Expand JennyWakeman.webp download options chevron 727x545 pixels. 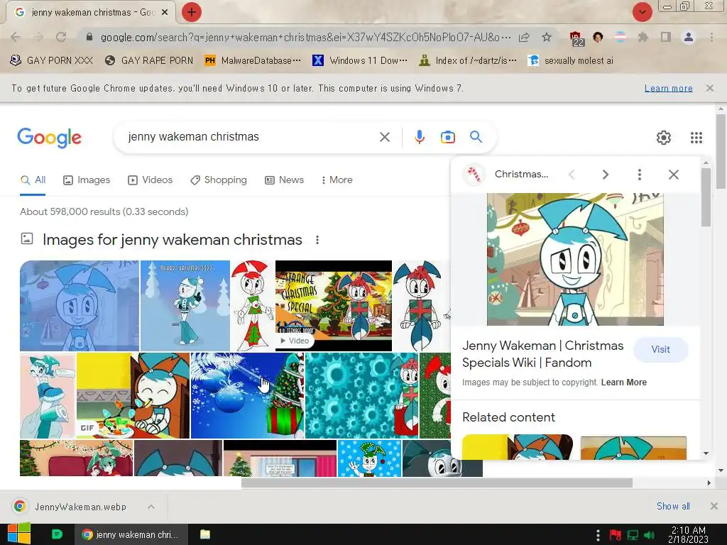pyautogui.click(x=151, y=507)
